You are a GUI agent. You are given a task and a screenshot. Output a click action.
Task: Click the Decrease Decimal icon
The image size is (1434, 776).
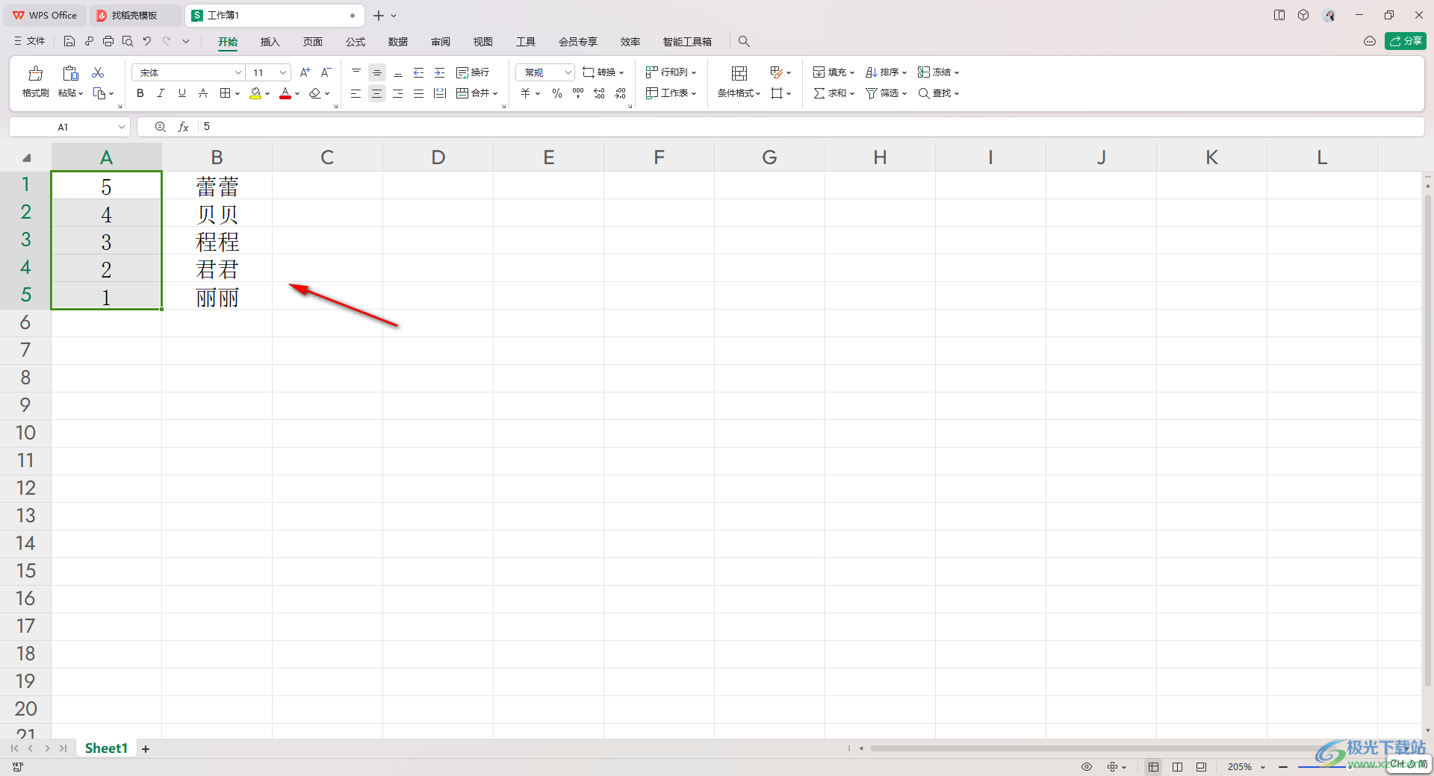(621, 93)
